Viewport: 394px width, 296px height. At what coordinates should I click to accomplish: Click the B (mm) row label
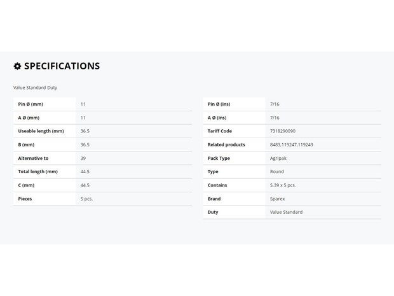(x=26, y=144)
